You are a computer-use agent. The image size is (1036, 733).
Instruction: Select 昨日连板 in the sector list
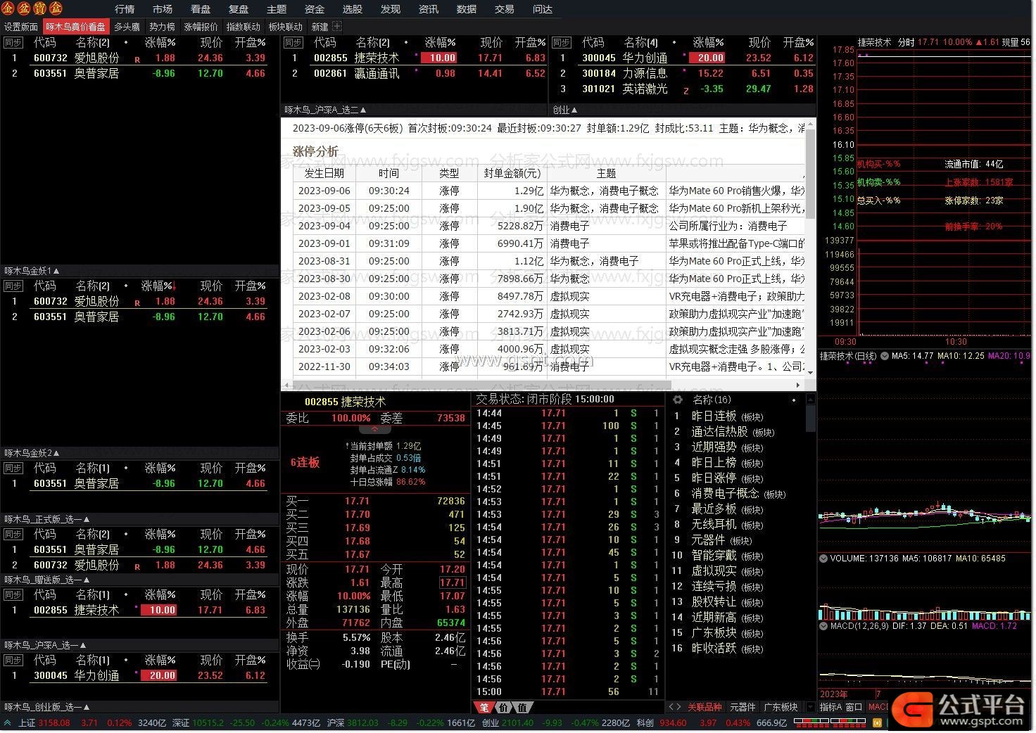727,416
